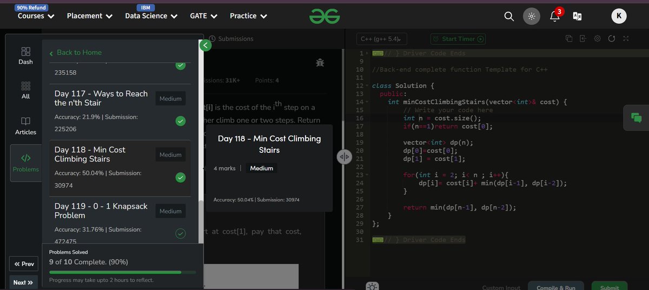Select Day 118 Min Cost Climbing Stairs item
The height and width of the screenshot is (290, 649).
coord(120,168)
